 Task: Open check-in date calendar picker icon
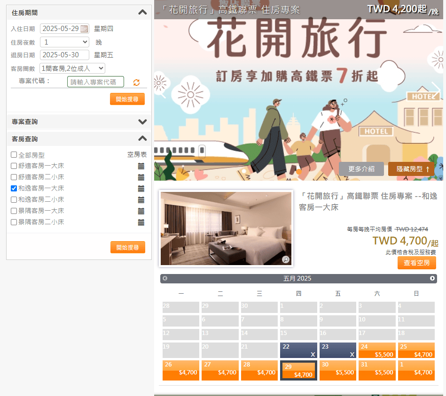[84, 29]
